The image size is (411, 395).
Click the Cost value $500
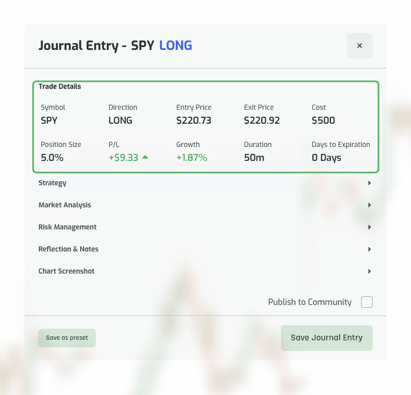pyautogui.click(x=323, y=120)
